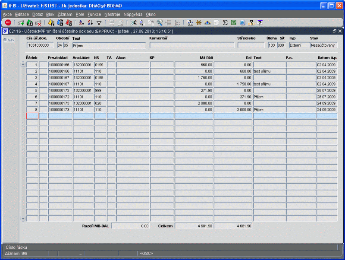Click the ship wheel navigation icon
345x260 pixels.
coord(199,23)
